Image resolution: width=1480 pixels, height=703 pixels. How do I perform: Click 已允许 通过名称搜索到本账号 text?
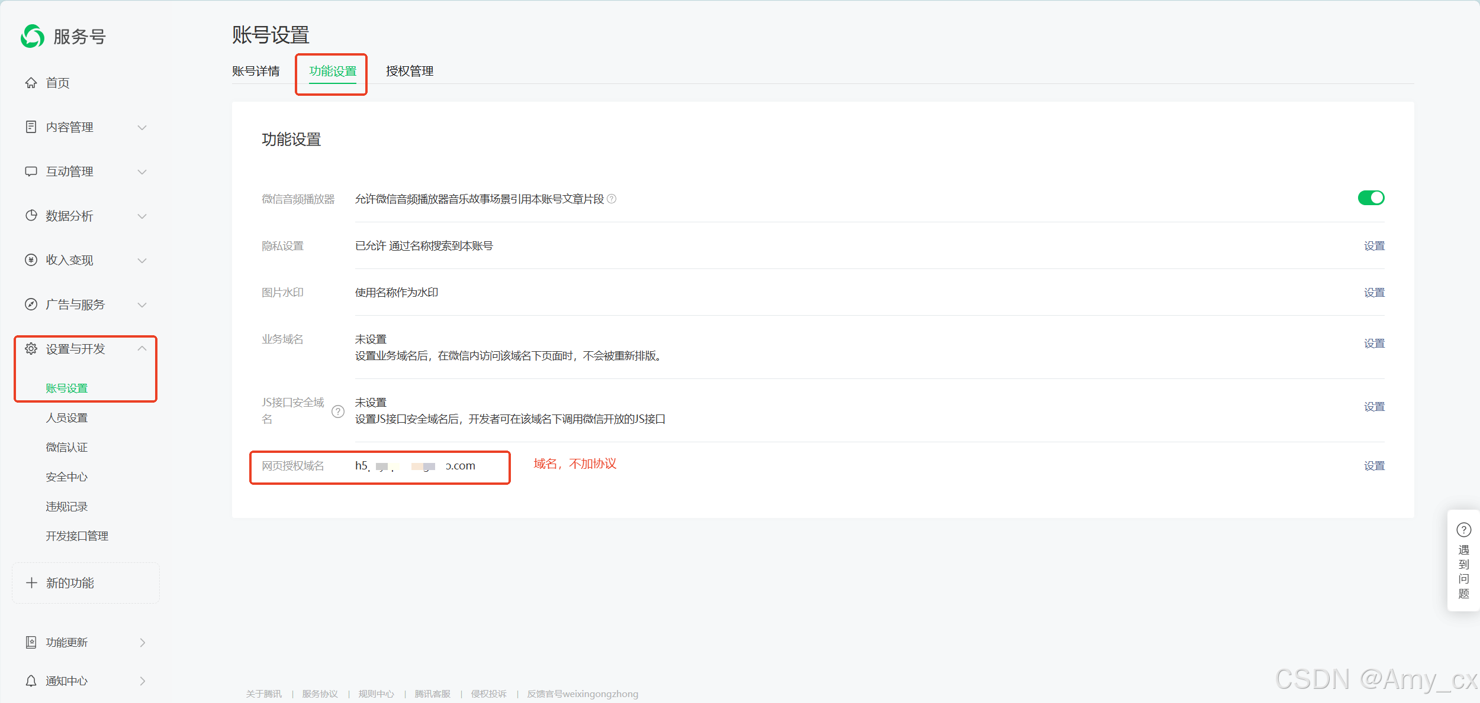tap(424, 246)
